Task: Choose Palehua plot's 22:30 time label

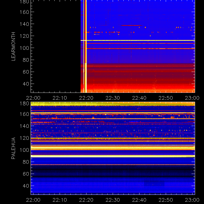Action: click(113, 200)
